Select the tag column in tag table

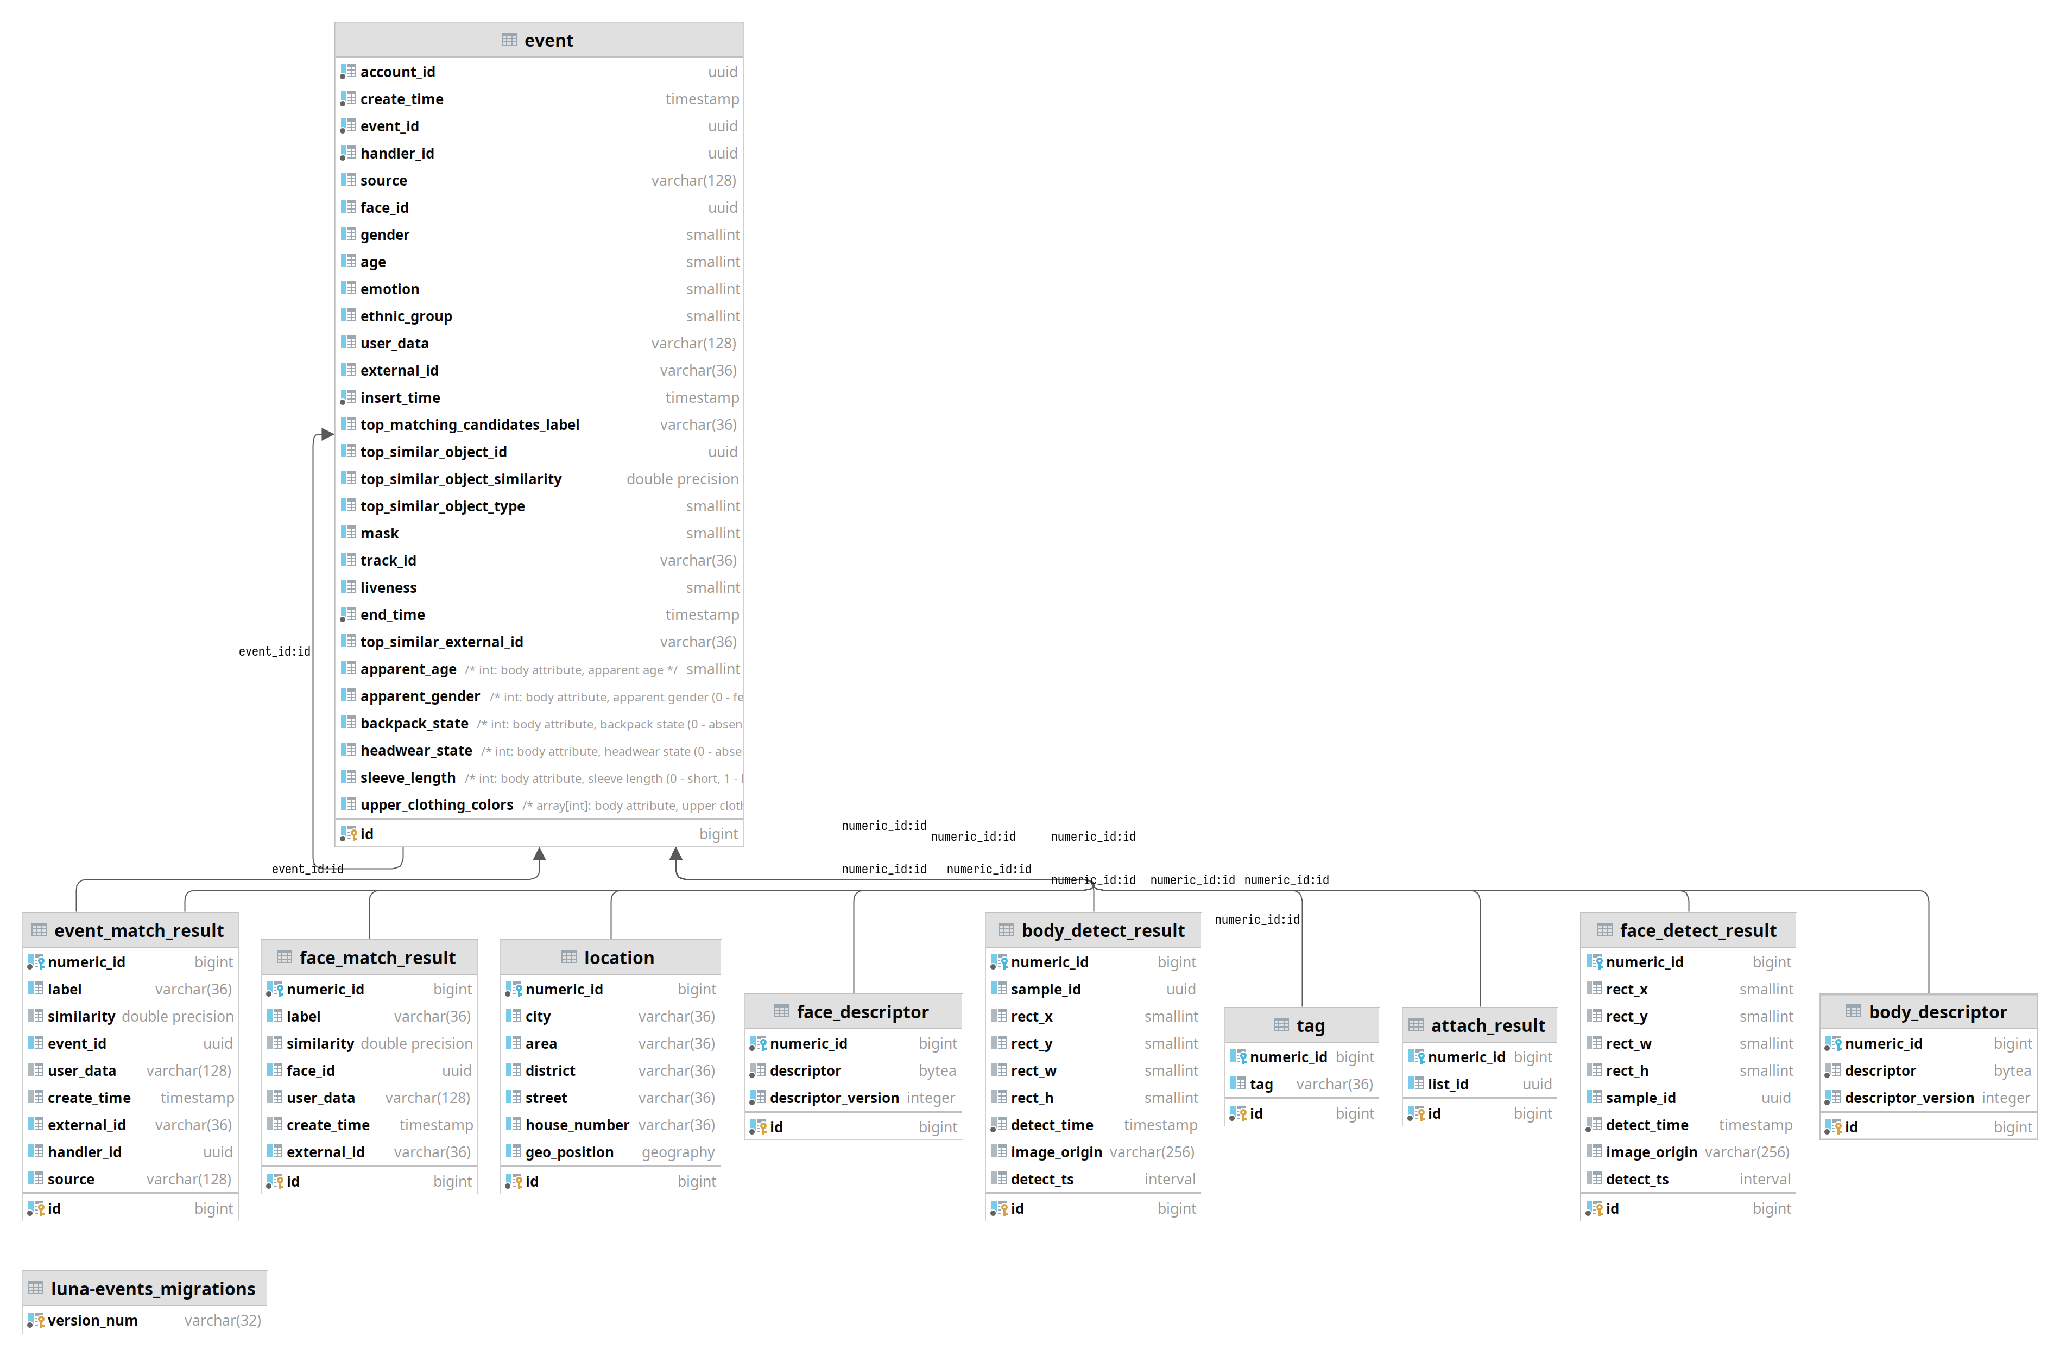pyautogui.click(x=1302, y=1084)
